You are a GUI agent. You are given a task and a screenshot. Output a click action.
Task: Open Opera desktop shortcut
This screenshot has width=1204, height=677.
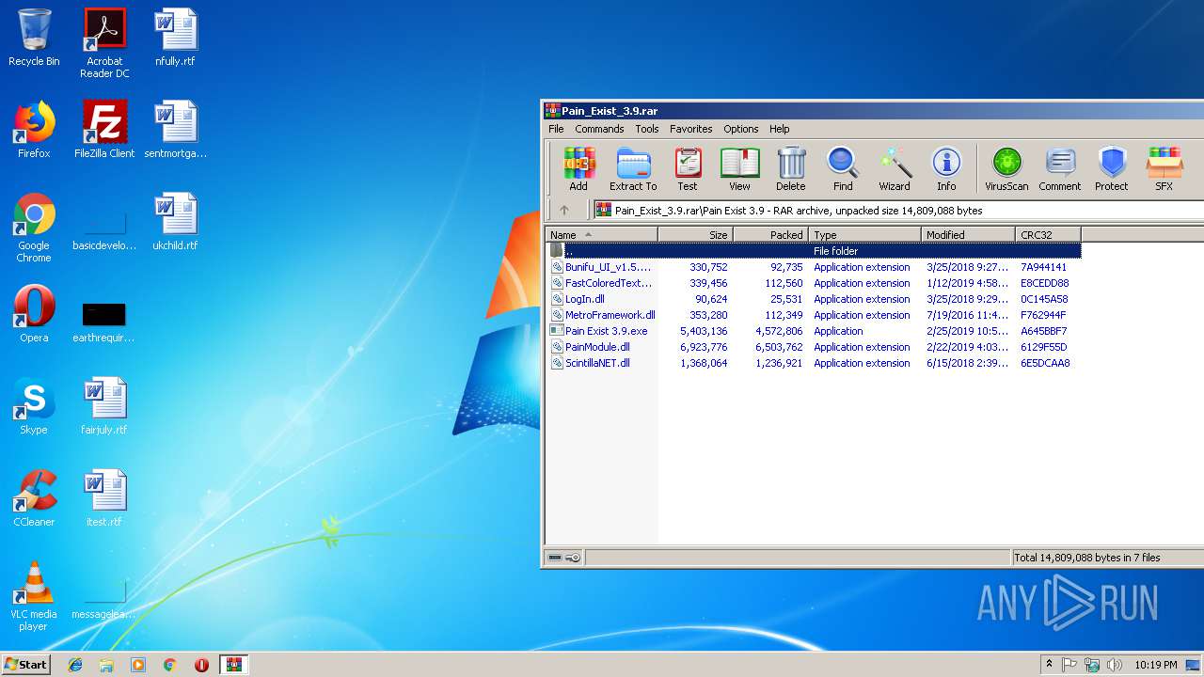(x=34, y=314)
